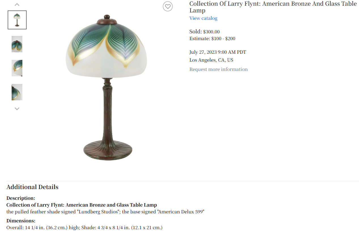Click the Additional Details heading
Viewport: 359px width, 232px height.
pyautogui.click(x=32, y=187)
